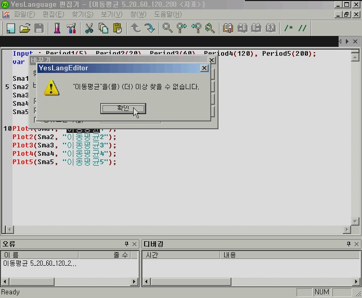Open the 파일(F) menu

pos(24,14)
